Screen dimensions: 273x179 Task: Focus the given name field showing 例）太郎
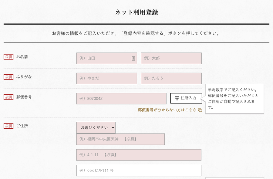coord(171,58)
